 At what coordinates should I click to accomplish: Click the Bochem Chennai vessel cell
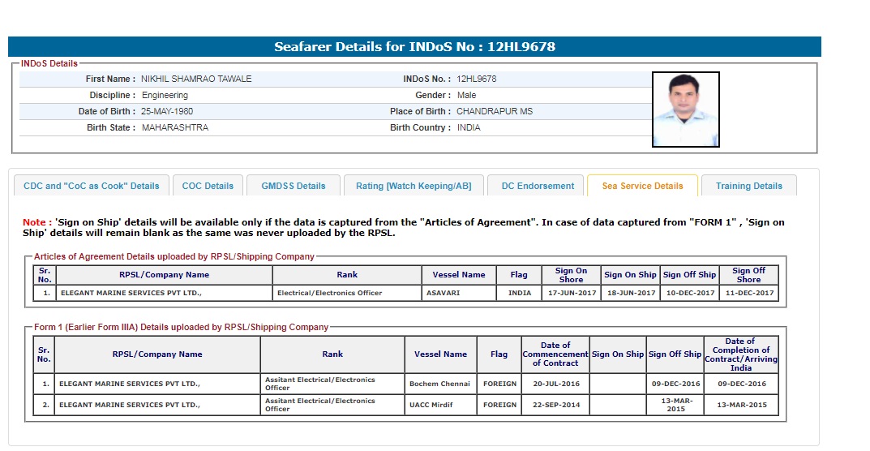click(x=439, y=384)
